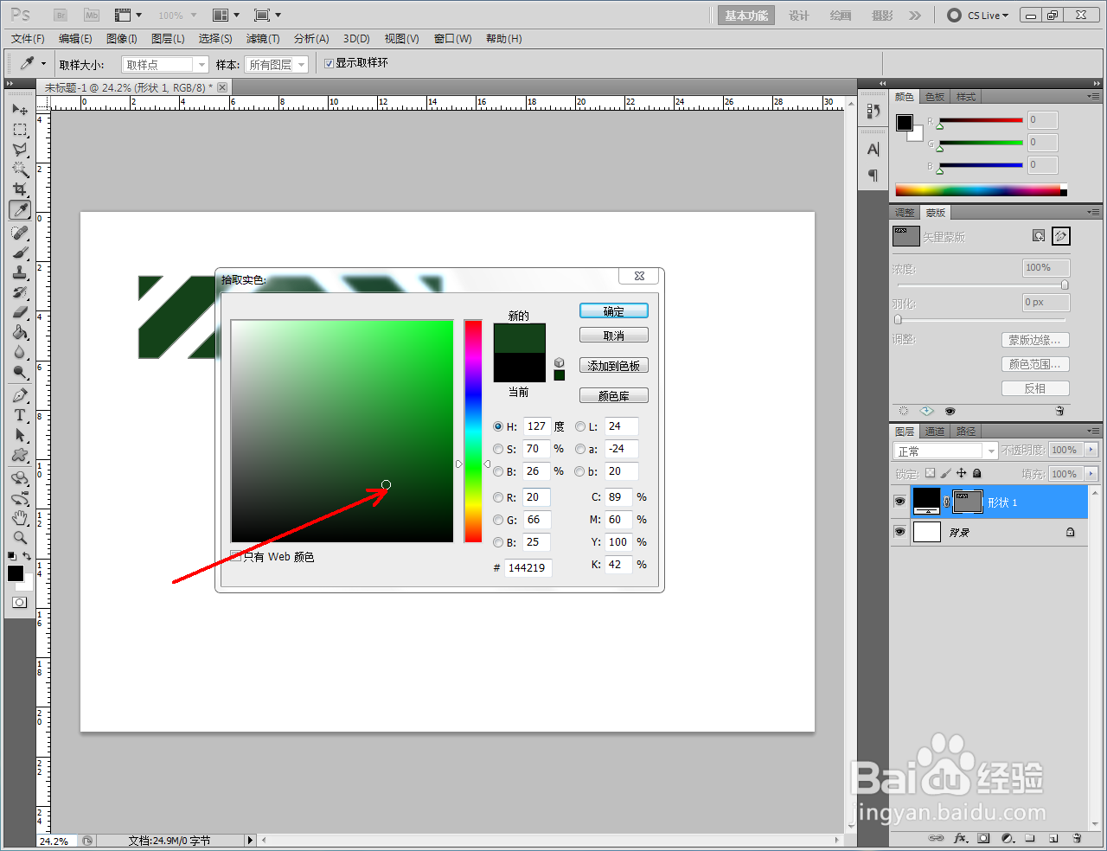Image resolution: width=1107 pixels, height=851 pixels.
Task: Delete layer using the trash icon
Action: click(1077, 838)
